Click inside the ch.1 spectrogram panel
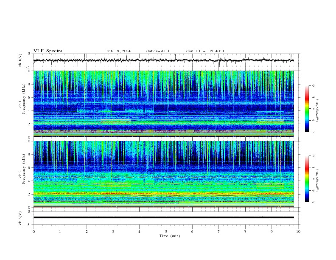This screenshot has width=336, height=260. [163, 104]
